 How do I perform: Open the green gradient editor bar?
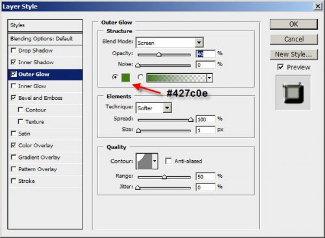[177, 78]
